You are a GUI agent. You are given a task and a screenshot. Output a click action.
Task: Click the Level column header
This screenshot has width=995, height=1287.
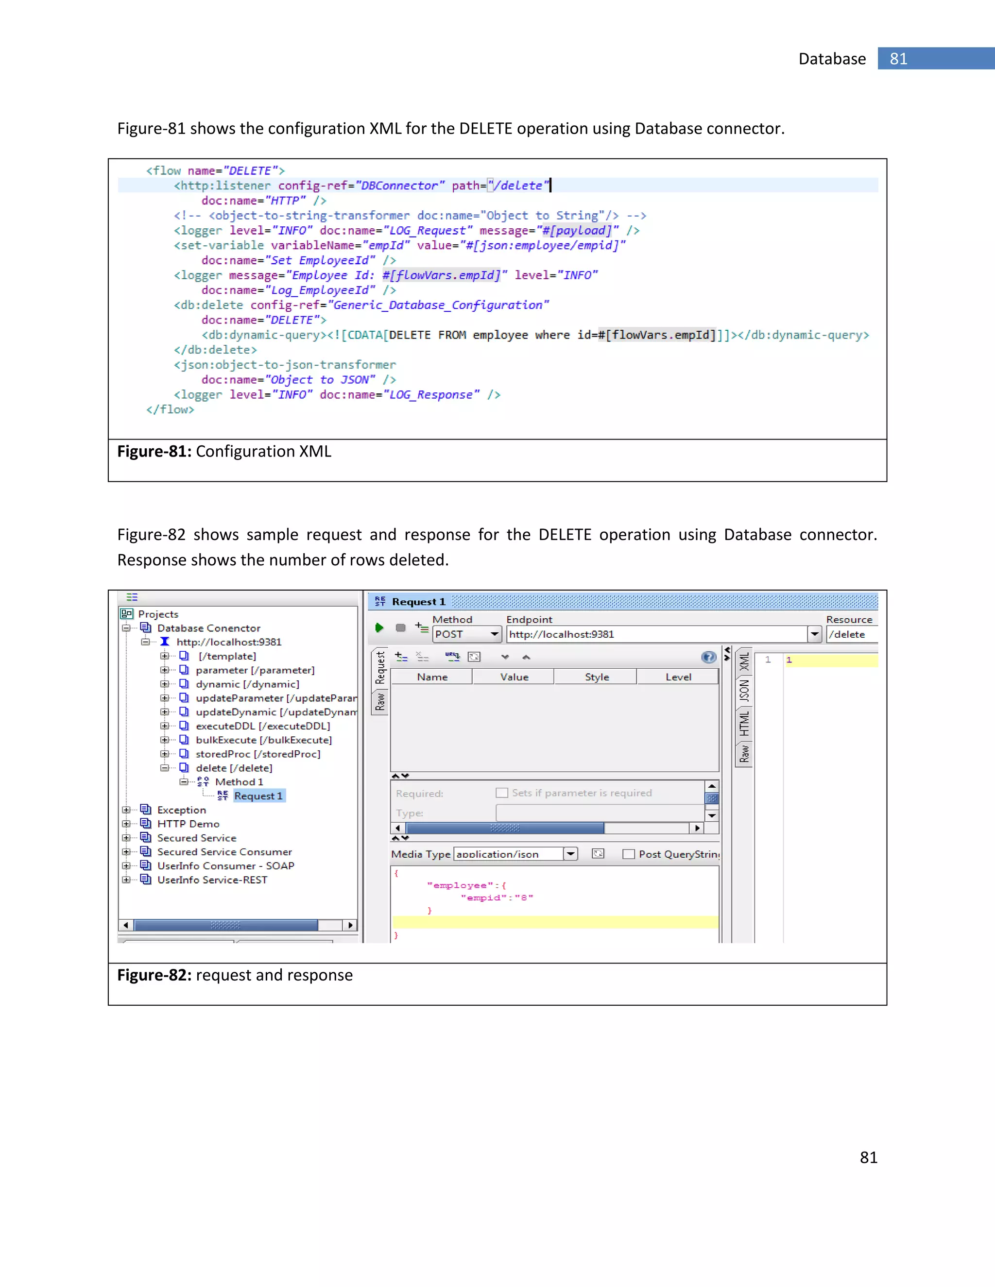(678, 677)
